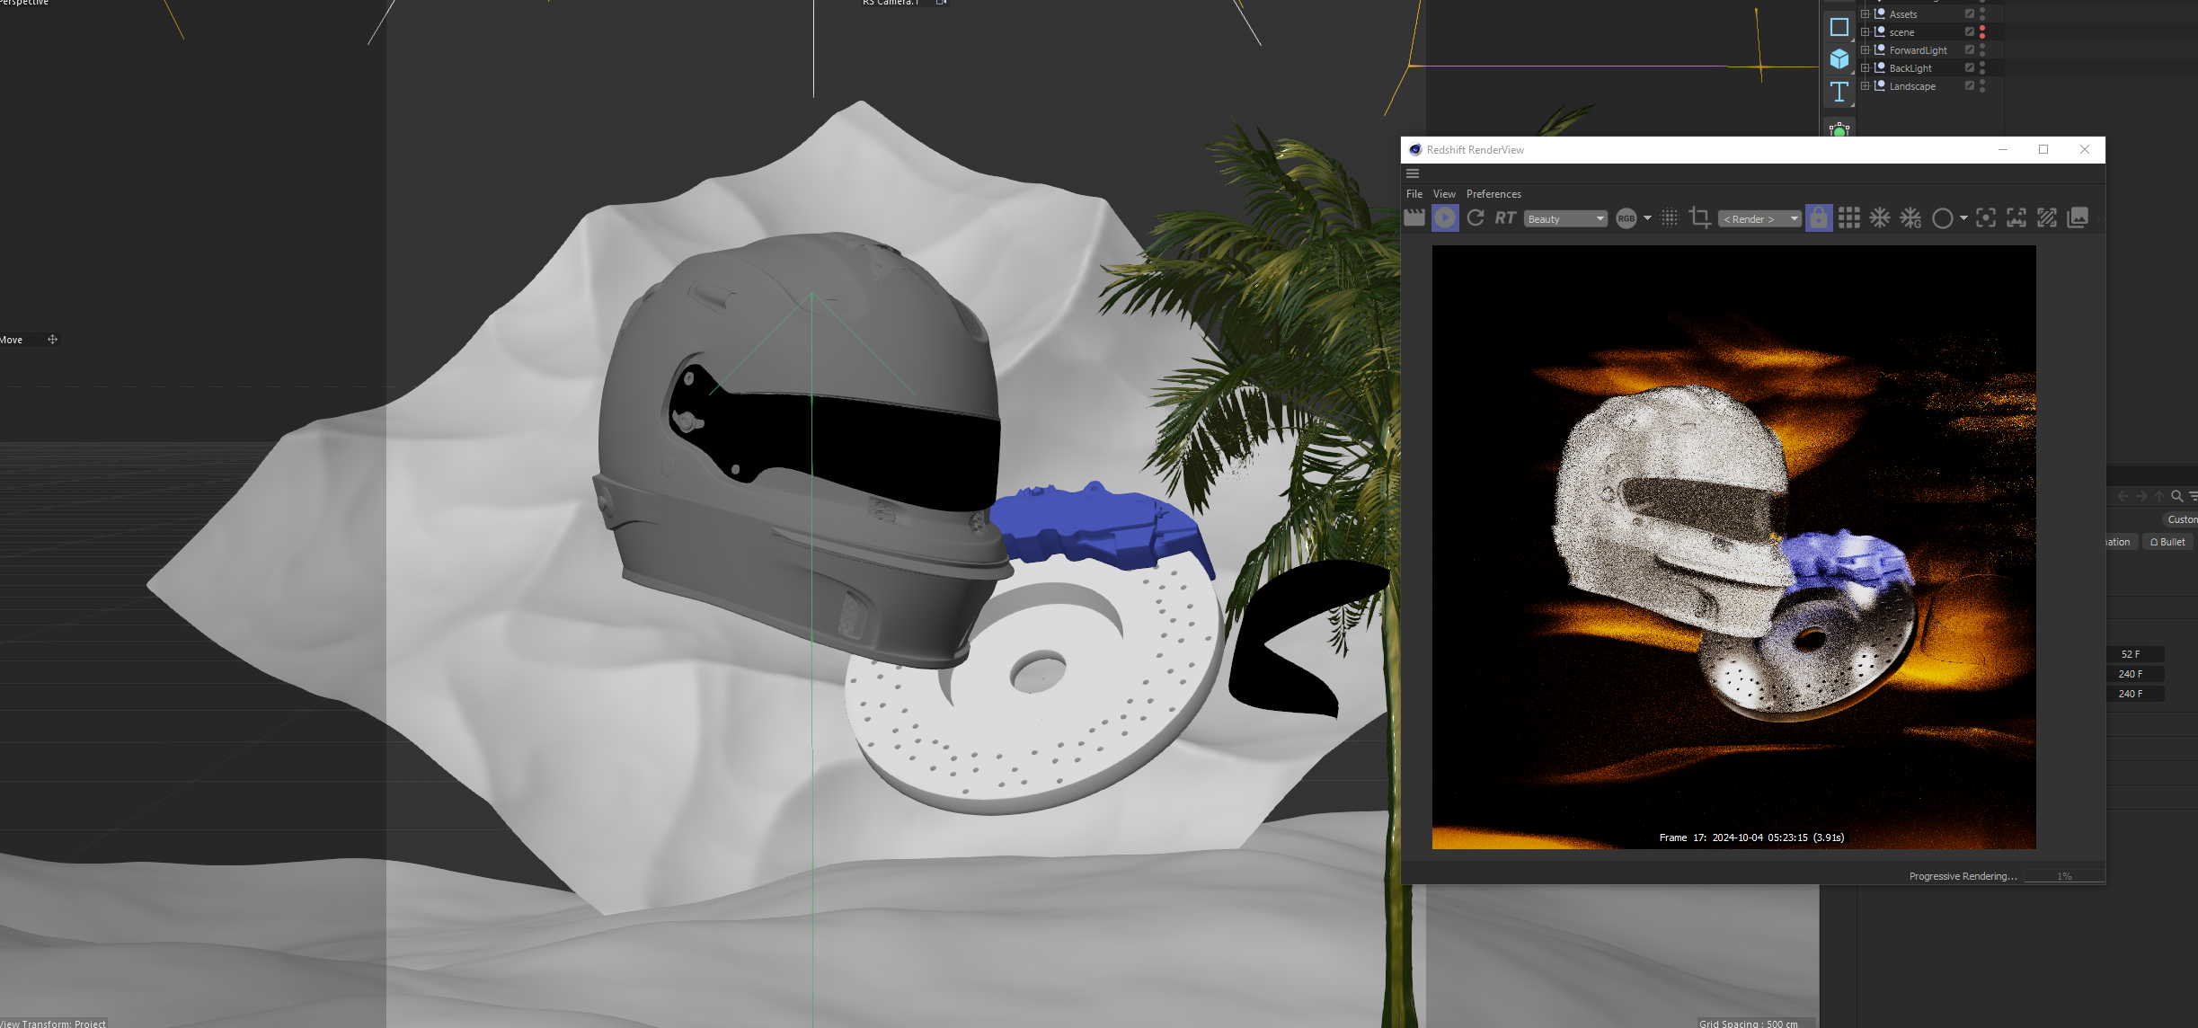This screenshot has width=2198, height=1028.
Task: Enable RT real-time rendering mode
Action: coord(1505,217)
